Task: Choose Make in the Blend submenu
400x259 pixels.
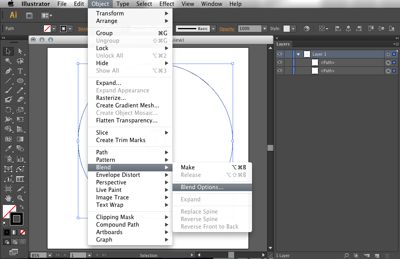Action: coord(212,167)
